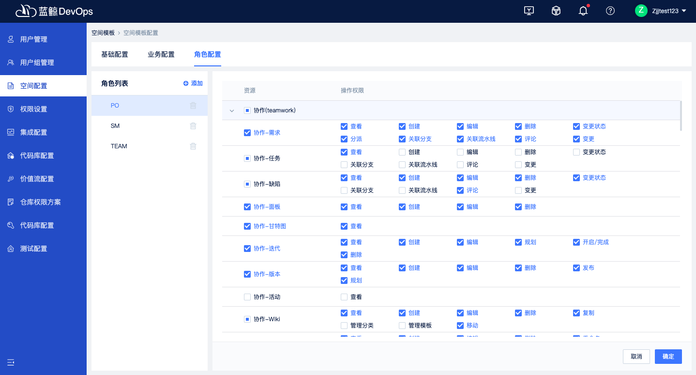Click the 仓库权限方案 sidebar icon
The height and width of the screenshot is (375, 696).
pyautogui.click(x=11, y=202)
